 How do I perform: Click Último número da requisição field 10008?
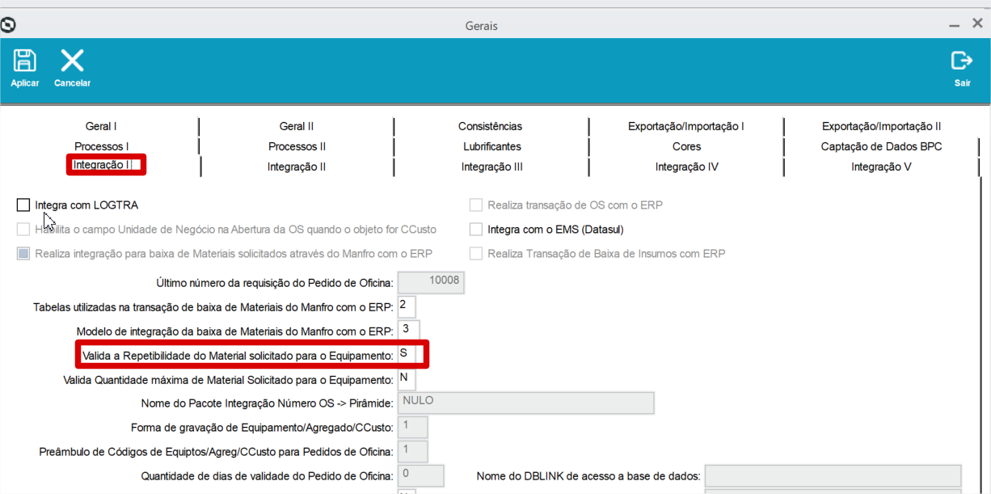432,281
